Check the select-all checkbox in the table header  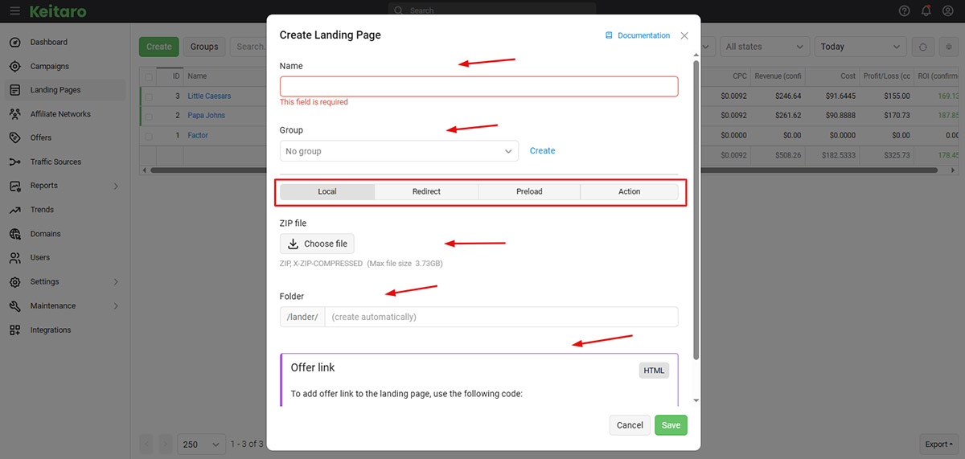[x=149, y=76]
